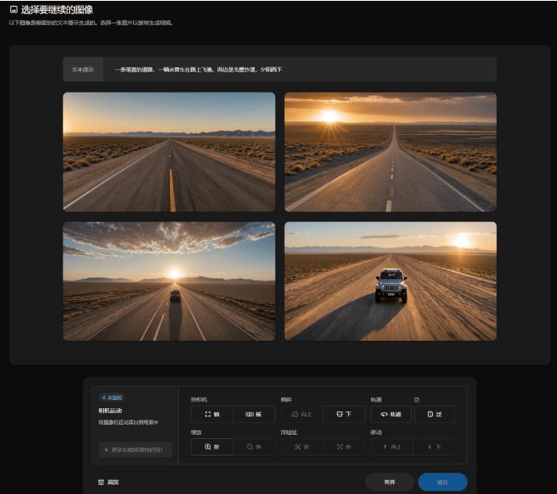Image resolution: width=557 pixels, height=494 pixels.
Task: Click the tilt down camera button
Action: pos(344,414)
